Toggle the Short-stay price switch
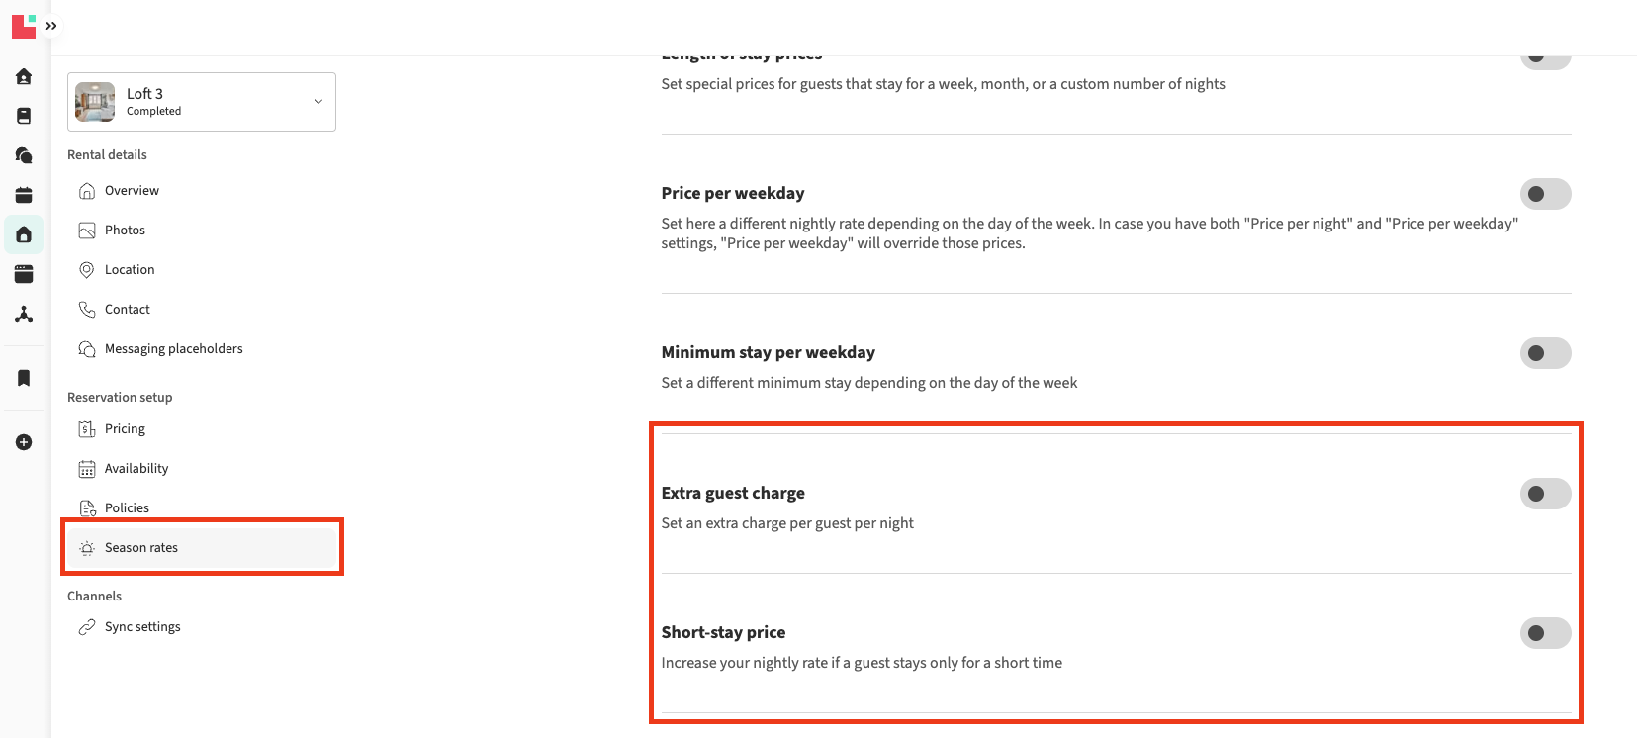Image resolution: width=1637 pixels, height=738 pixels. (1545, 633)
